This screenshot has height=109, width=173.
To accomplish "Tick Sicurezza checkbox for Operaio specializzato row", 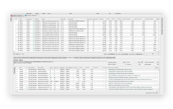I will click(x=106, y=73).
